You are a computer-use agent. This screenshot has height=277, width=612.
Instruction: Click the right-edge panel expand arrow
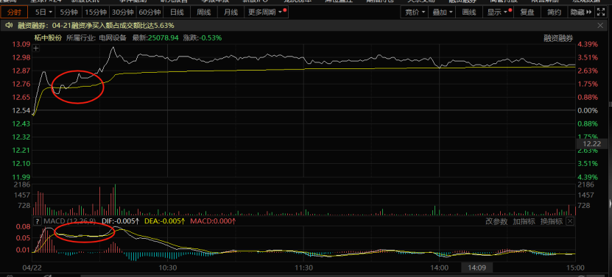610,203
